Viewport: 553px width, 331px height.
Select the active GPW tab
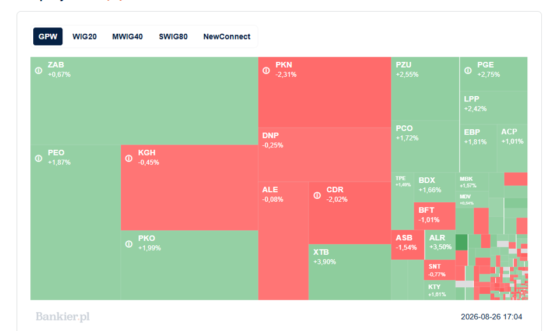[48, 37]
